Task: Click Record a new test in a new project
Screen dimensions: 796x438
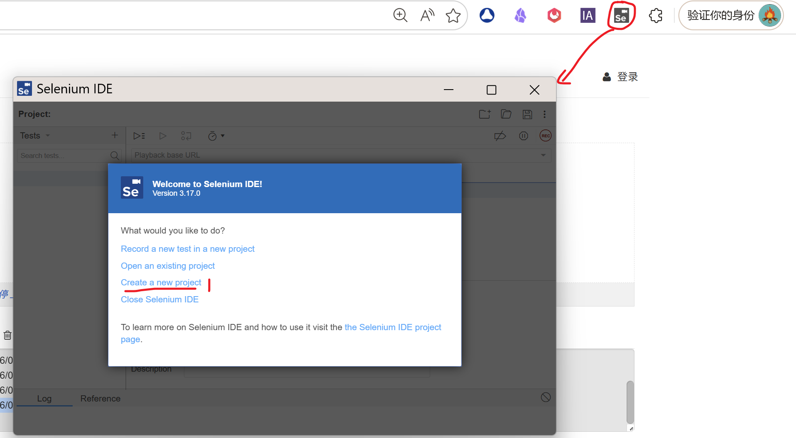Action: (x=187, y=249)
